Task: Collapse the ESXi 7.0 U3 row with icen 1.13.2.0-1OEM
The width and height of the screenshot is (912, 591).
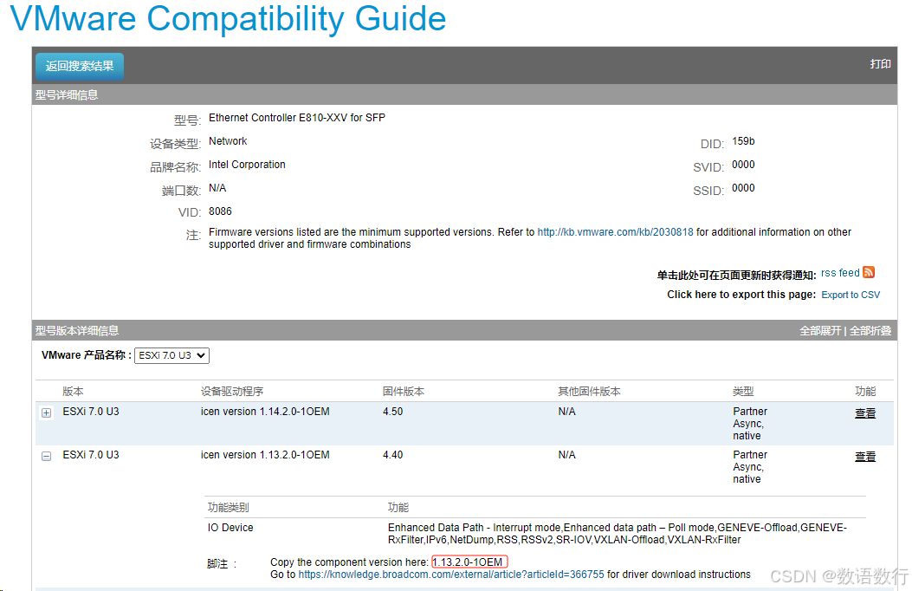Action: (x=47, y=456)
